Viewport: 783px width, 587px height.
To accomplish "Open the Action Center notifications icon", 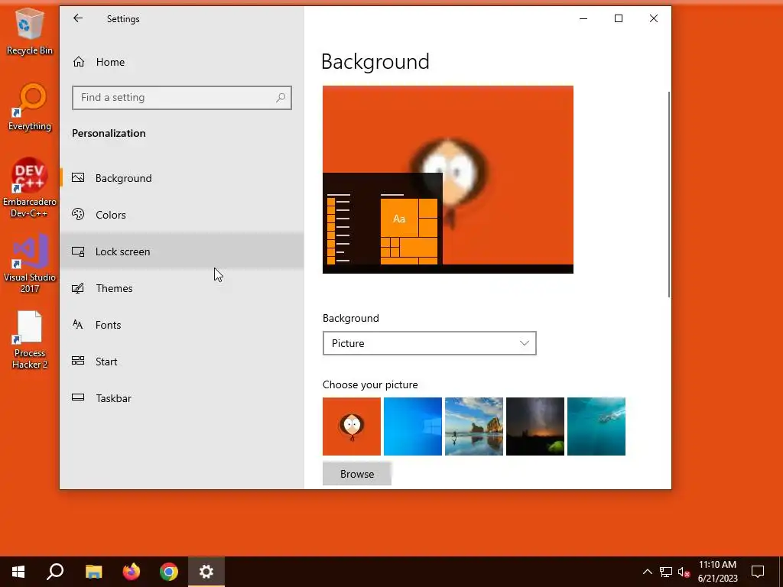I will pyautogui.click(x=758, y=572).
